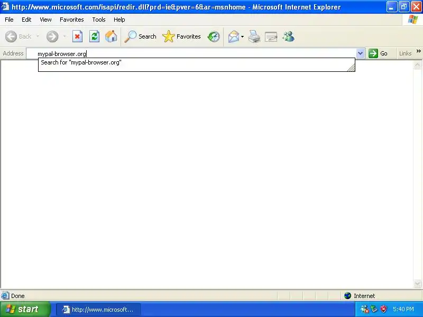This screenshot has height=317, width=423.
Task: Open the Tools menu
Action: click(99, 20)
